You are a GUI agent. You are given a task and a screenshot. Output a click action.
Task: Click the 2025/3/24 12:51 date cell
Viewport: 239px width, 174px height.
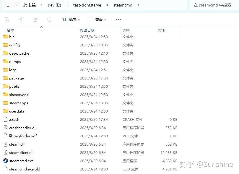[x=94, y=70]
